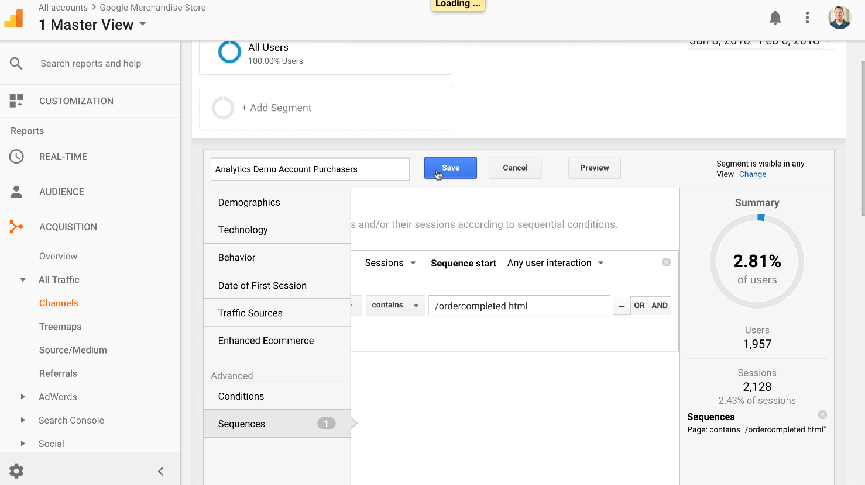Open Admin settings gear icon
This screenshot has width=865, height=485.
pyautogui.click(x=16, y=471)
